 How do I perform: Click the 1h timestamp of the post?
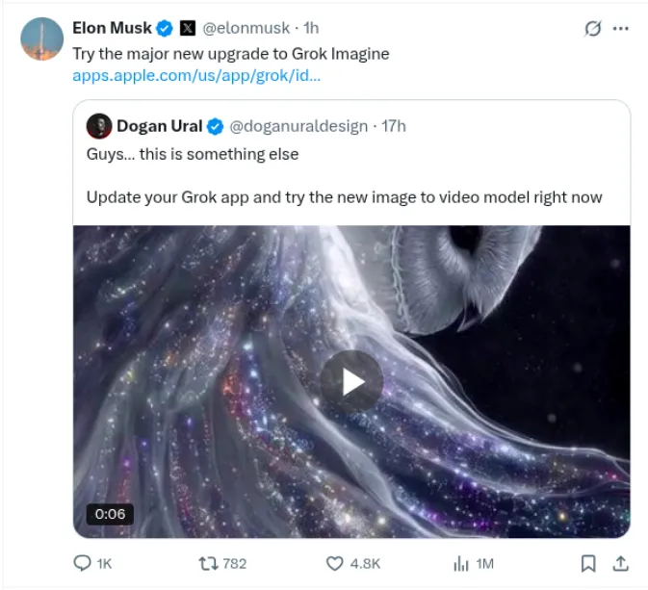310,29
